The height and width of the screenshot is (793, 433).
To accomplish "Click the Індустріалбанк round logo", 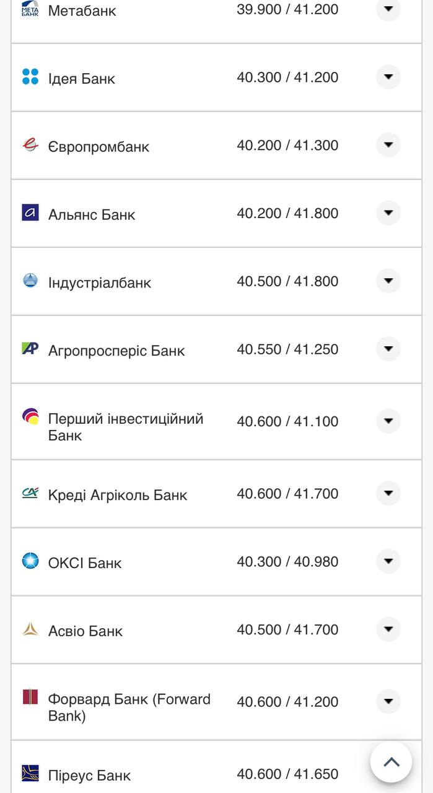I will [30, 281].
